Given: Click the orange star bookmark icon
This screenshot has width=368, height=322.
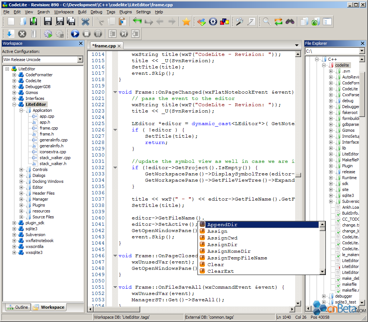Looking at the screenshot, I should 186,21.
